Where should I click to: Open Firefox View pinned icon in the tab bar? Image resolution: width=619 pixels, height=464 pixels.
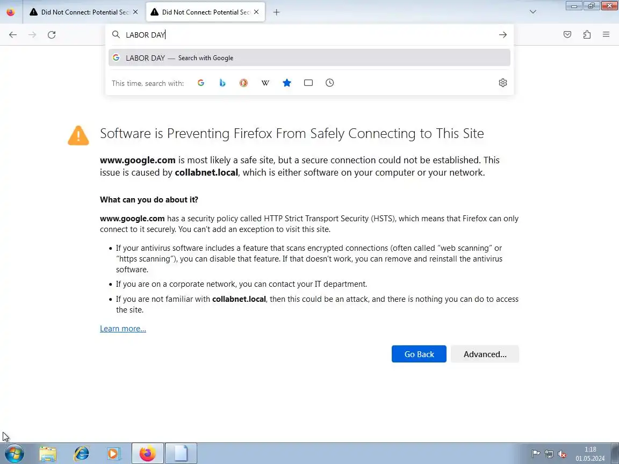coord(11,12)
